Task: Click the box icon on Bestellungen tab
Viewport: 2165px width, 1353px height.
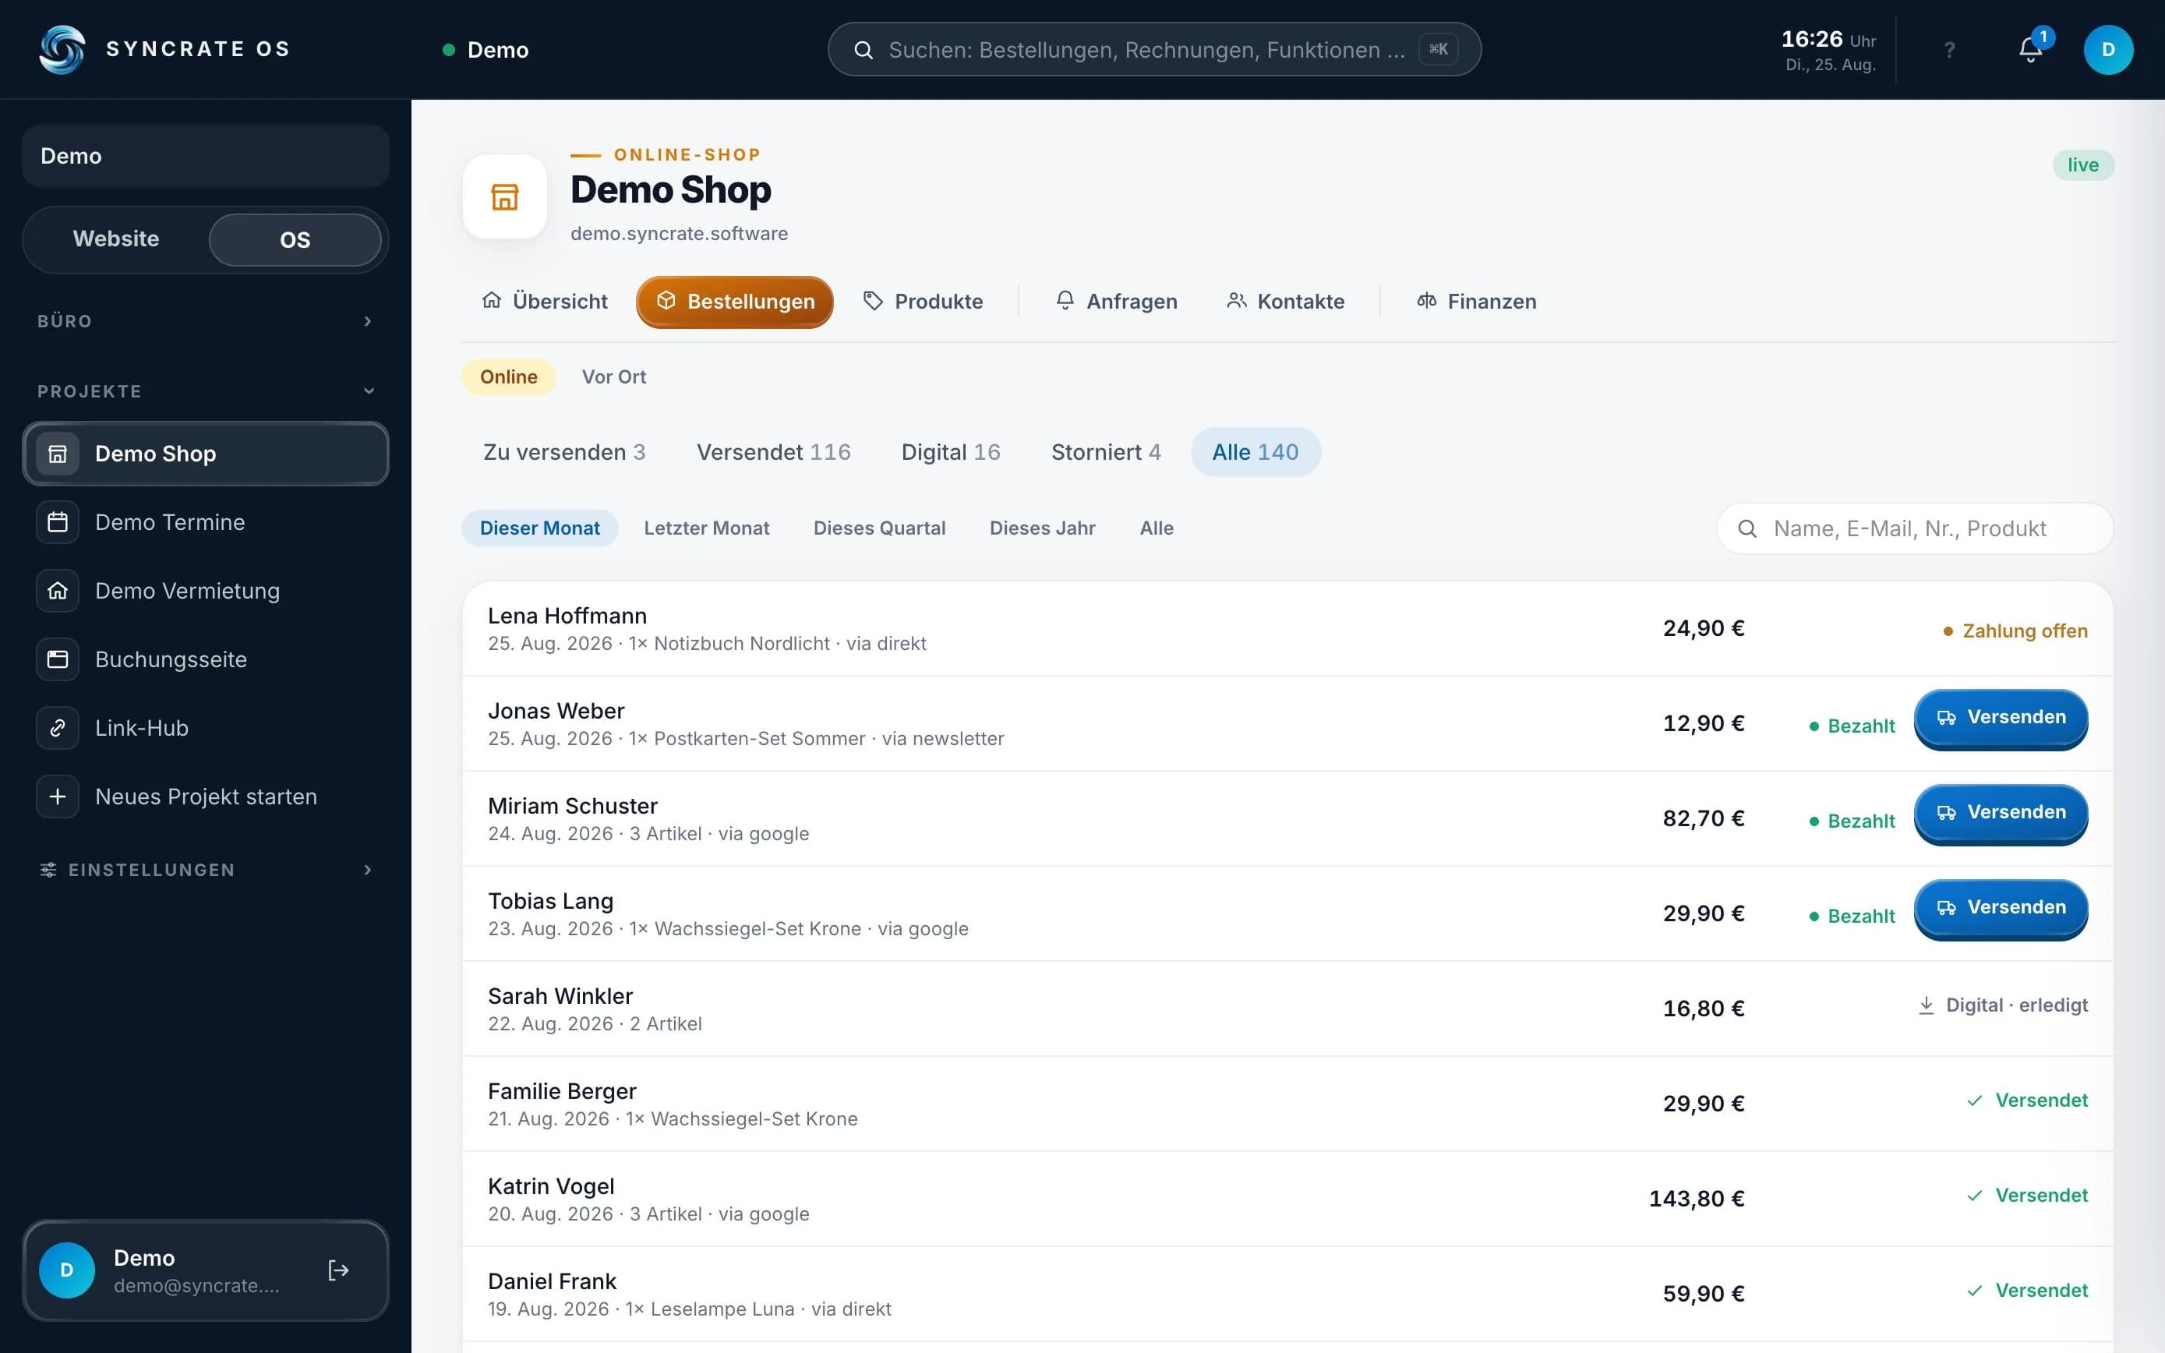Action: pos(666,301)
